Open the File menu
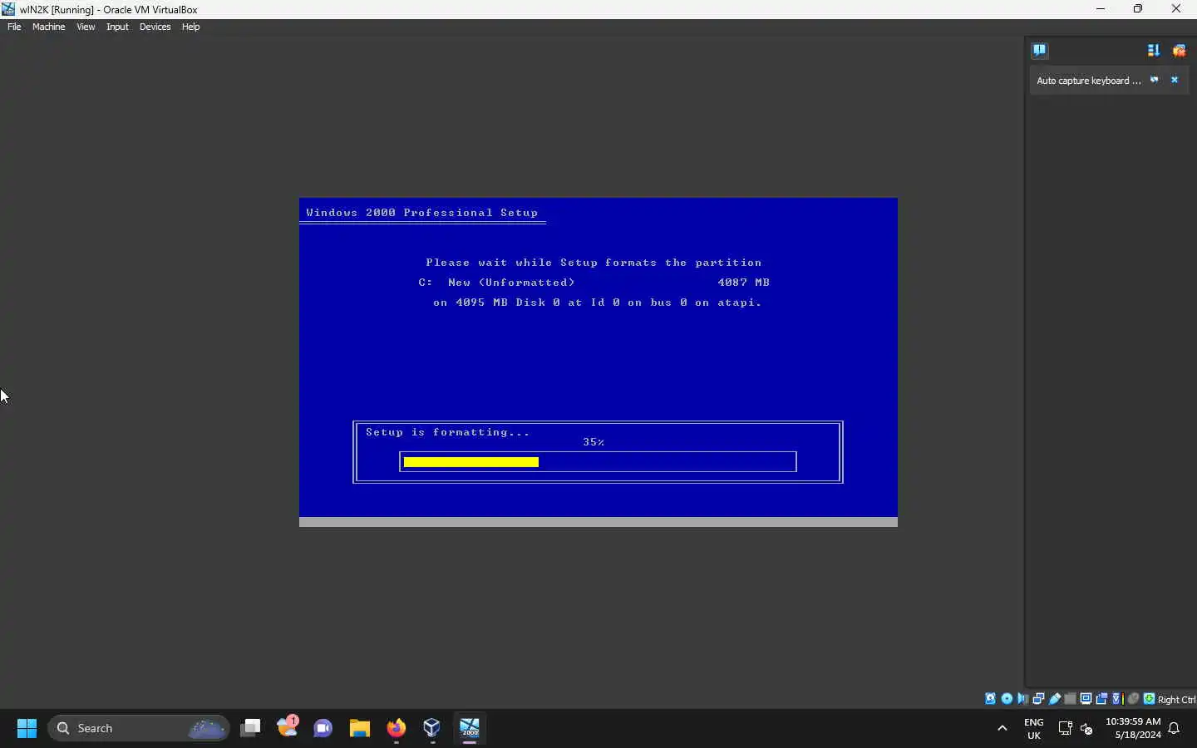This screenshot has height=748, width=1197. pyautogui.click(x=14, y=27)
